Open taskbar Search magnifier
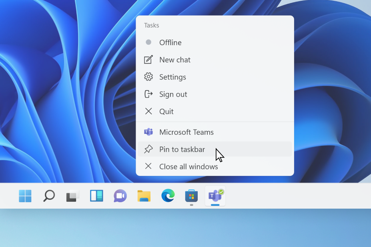This screenshot has height=247, width=371. [49, 196]
